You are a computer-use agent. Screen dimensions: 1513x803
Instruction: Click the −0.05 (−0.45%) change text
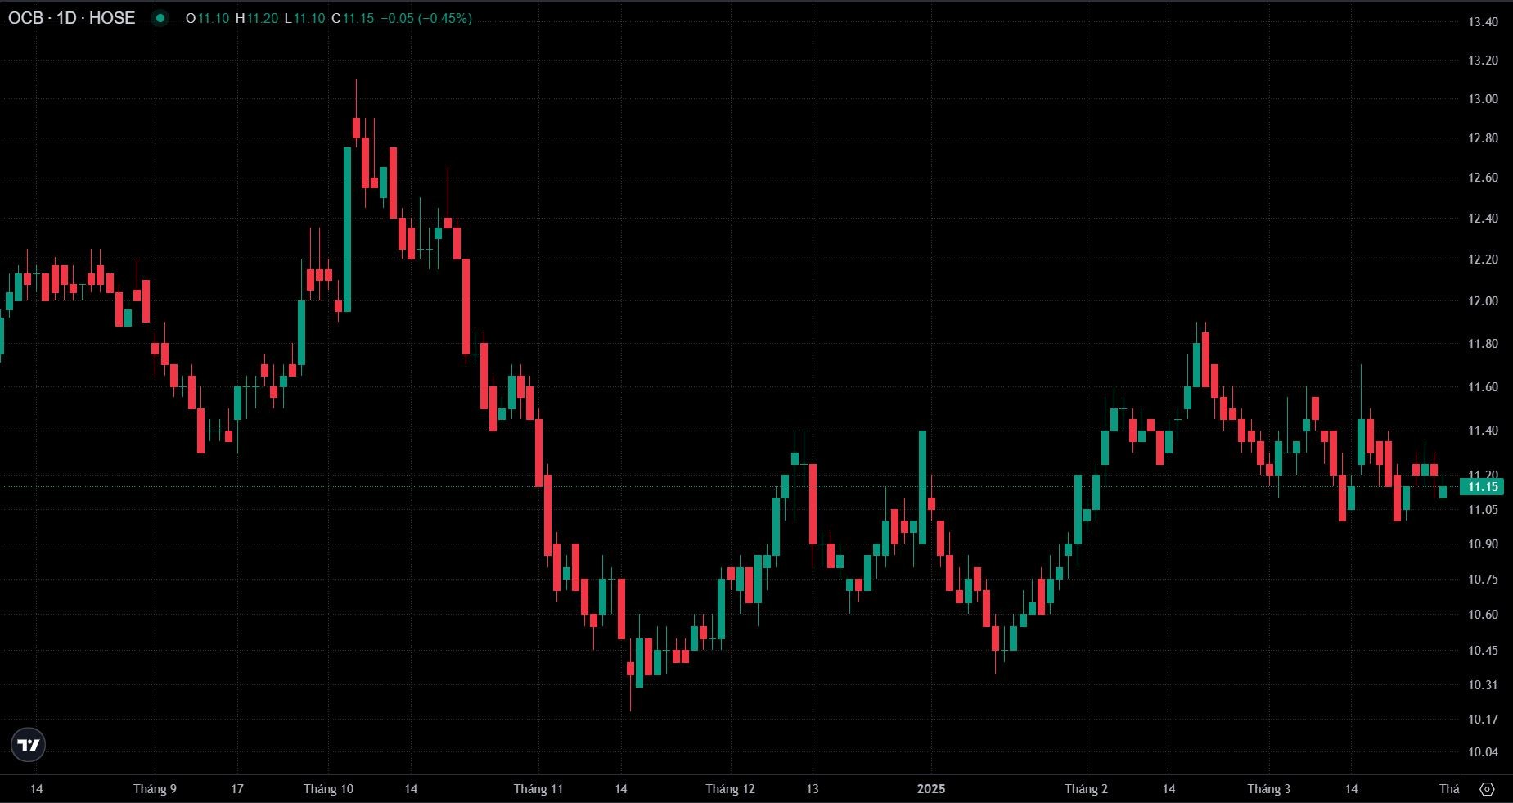tap(426, 18)
